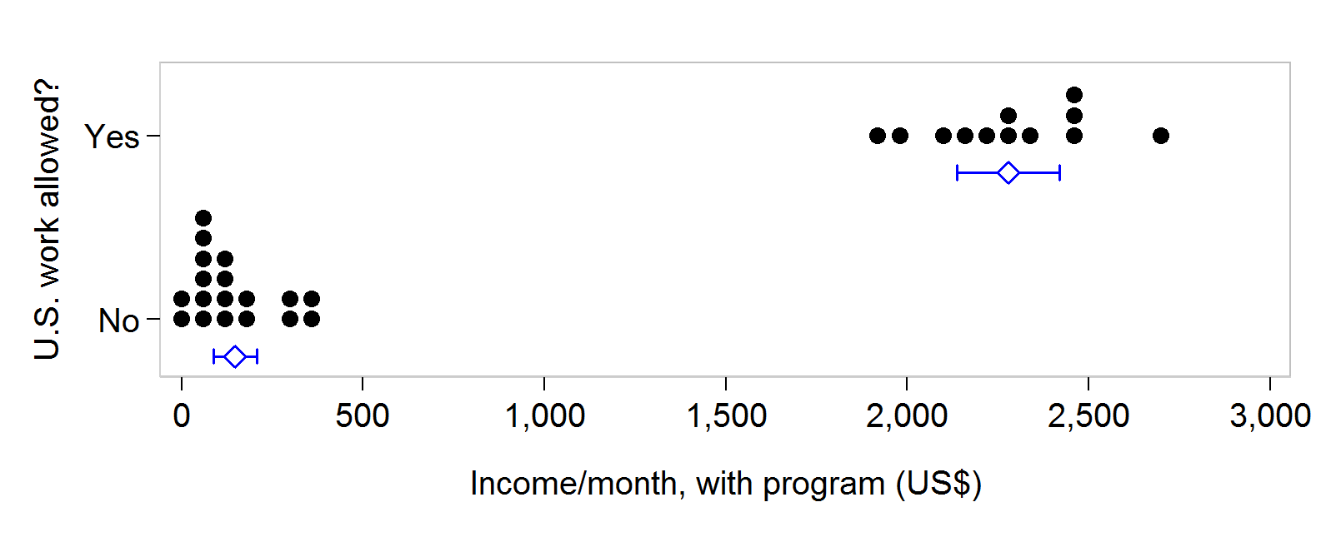Click the 1,000 tick label
Screen dimensions: 1326x537
tap(545, 415)
